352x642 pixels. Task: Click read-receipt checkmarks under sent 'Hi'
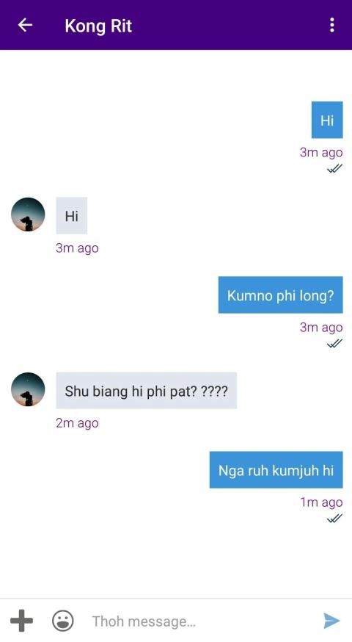click(x=334, y=168)
